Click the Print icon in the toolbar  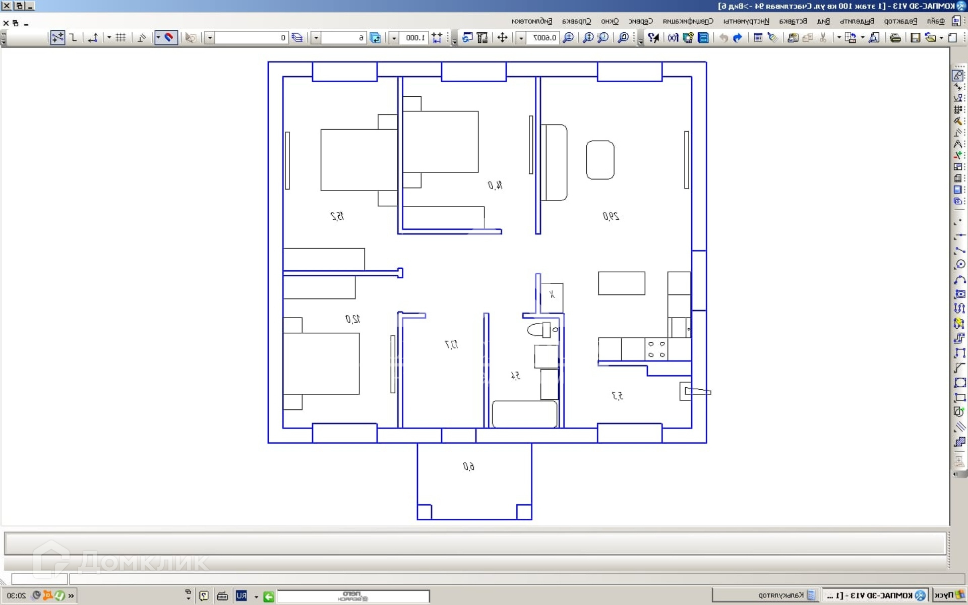895,38
